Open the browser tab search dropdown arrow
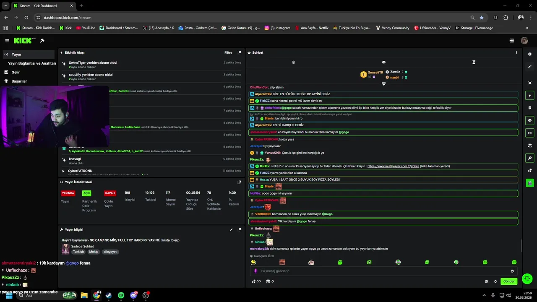This screenshot has height=302, width=537. 5,6
